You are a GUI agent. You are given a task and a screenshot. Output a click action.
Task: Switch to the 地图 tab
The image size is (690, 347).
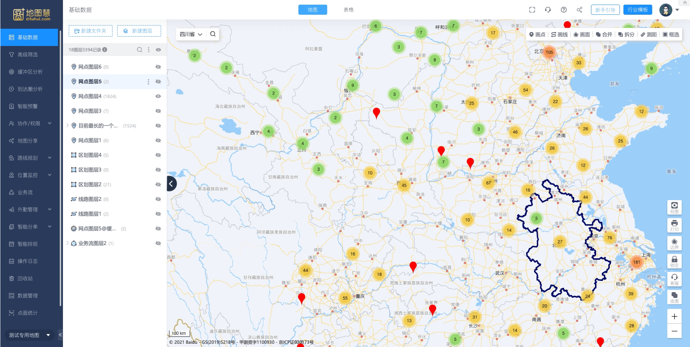coord(312,10)
